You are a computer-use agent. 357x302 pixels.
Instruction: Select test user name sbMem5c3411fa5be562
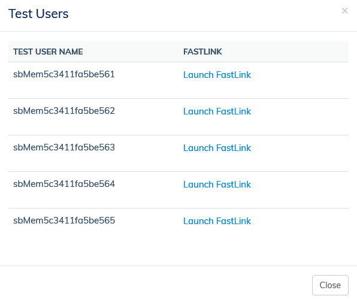click(x=64, y=111)
